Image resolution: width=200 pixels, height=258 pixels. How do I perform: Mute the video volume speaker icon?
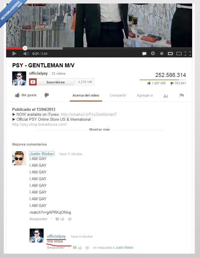26,54
